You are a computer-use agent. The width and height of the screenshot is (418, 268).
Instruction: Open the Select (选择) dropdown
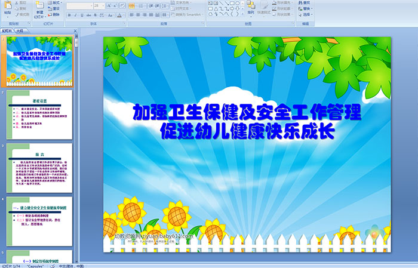(306, 14)
